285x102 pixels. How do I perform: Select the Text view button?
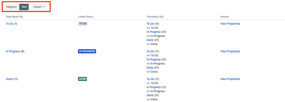point(24,7)
